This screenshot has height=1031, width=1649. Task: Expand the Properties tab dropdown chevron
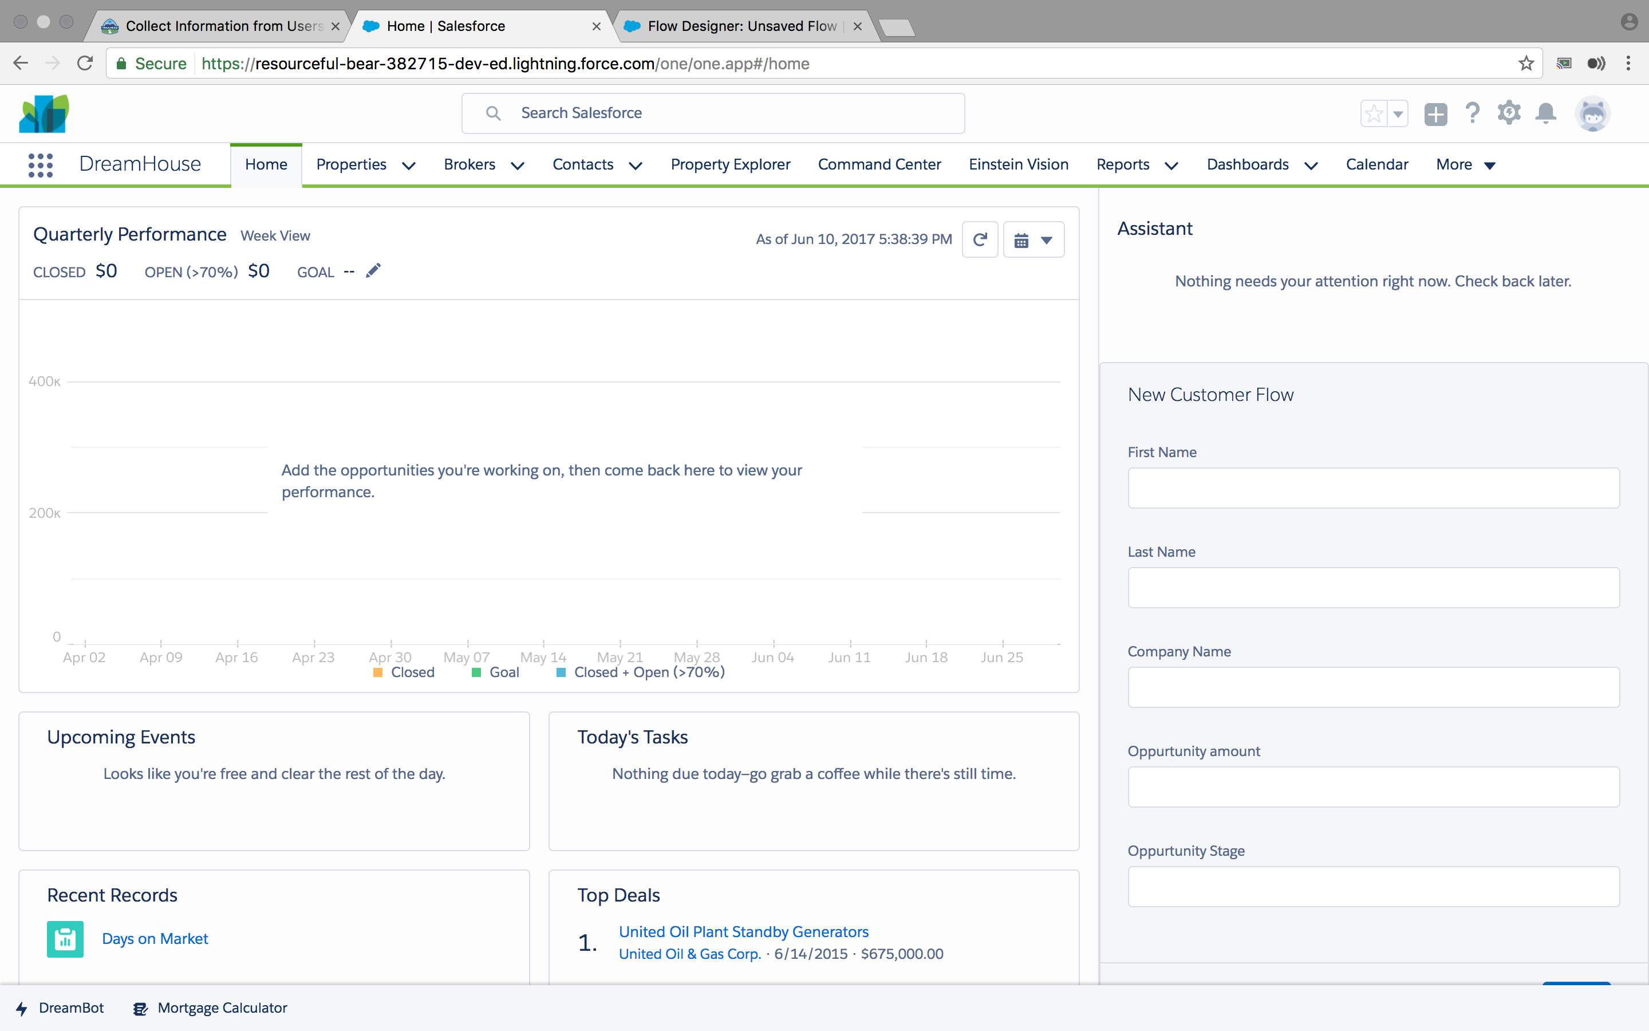[x=409, y=166]
